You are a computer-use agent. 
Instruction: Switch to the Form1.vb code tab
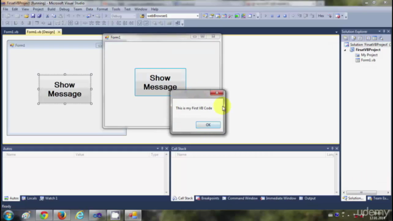11,32
